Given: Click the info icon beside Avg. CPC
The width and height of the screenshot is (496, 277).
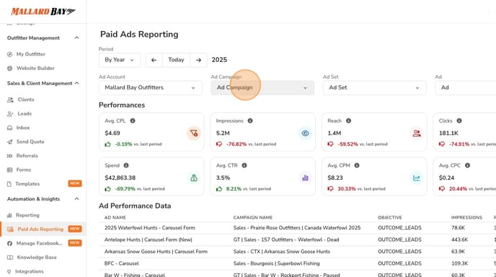Looking at the screenshot, I should coord(467,165).
